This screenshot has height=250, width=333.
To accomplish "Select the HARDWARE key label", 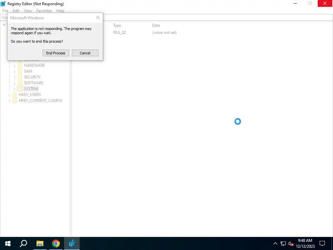I will click(34, 65).
